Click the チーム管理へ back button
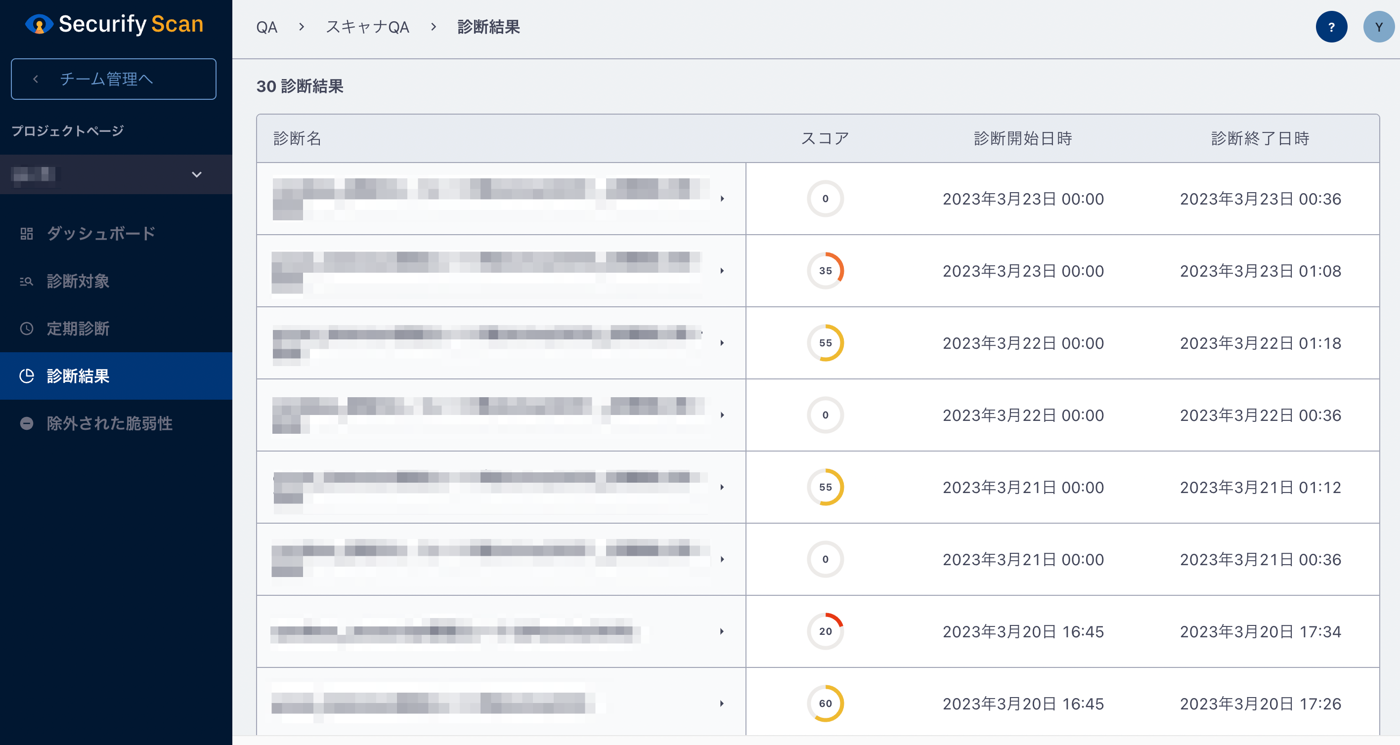 click(114, 79)
